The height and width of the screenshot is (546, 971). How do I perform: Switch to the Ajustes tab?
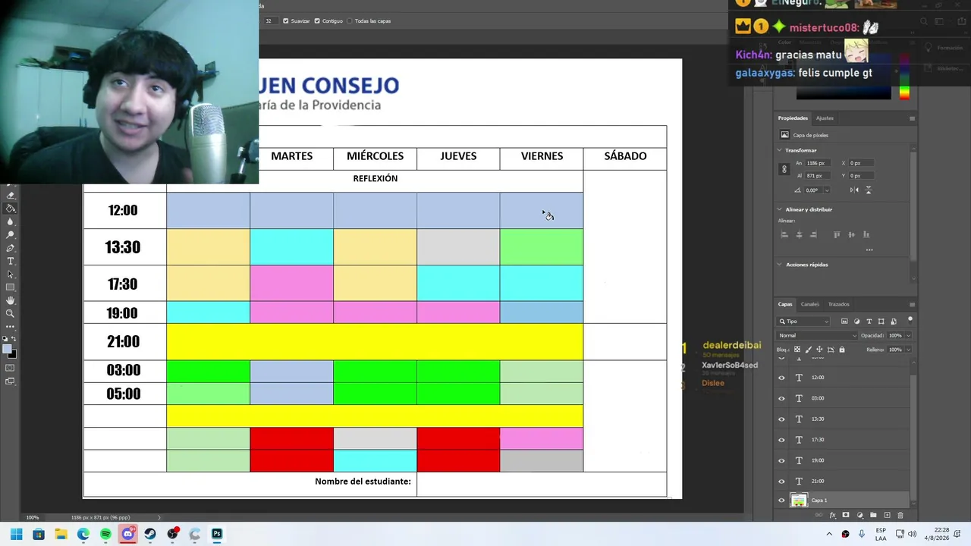pos(825,118)
